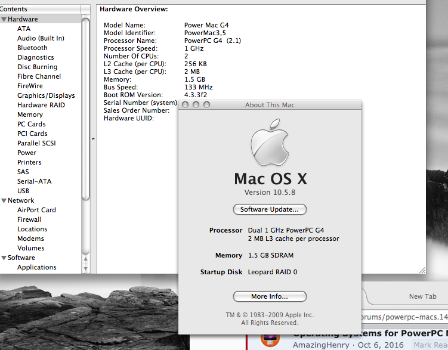This screenshot has width=448, height=350.
Task: Close the About This Mac window
Action: [x=185, y=105]
